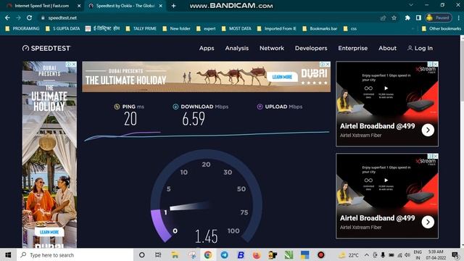
Task: Open the Enterprise menu item
Action: tap(353, 49)
